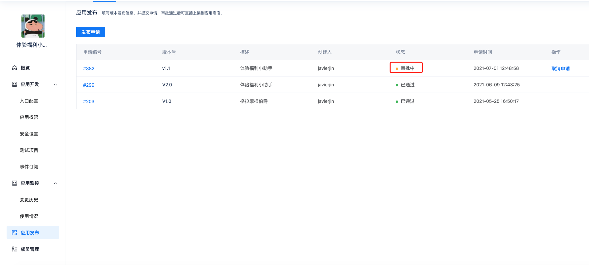The height and width of the screenshot is (265, 589).
Task: Click the 操作 column header
Action: (556, 52)
